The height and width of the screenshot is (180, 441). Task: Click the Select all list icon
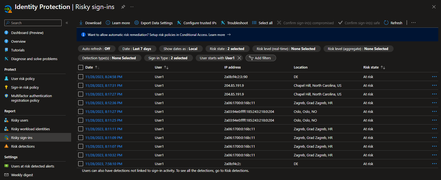pyautogui.click(x=254, y=23)
